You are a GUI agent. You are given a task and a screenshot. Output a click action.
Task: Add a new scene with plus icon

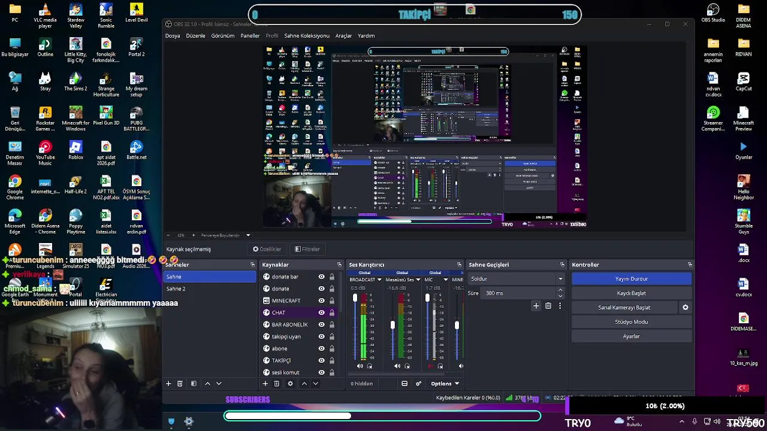(168, 384)
